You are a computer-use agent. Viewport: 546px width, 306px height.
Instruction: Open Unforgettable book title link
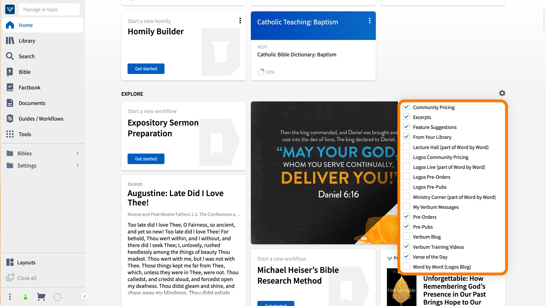(x=455, y=290)
